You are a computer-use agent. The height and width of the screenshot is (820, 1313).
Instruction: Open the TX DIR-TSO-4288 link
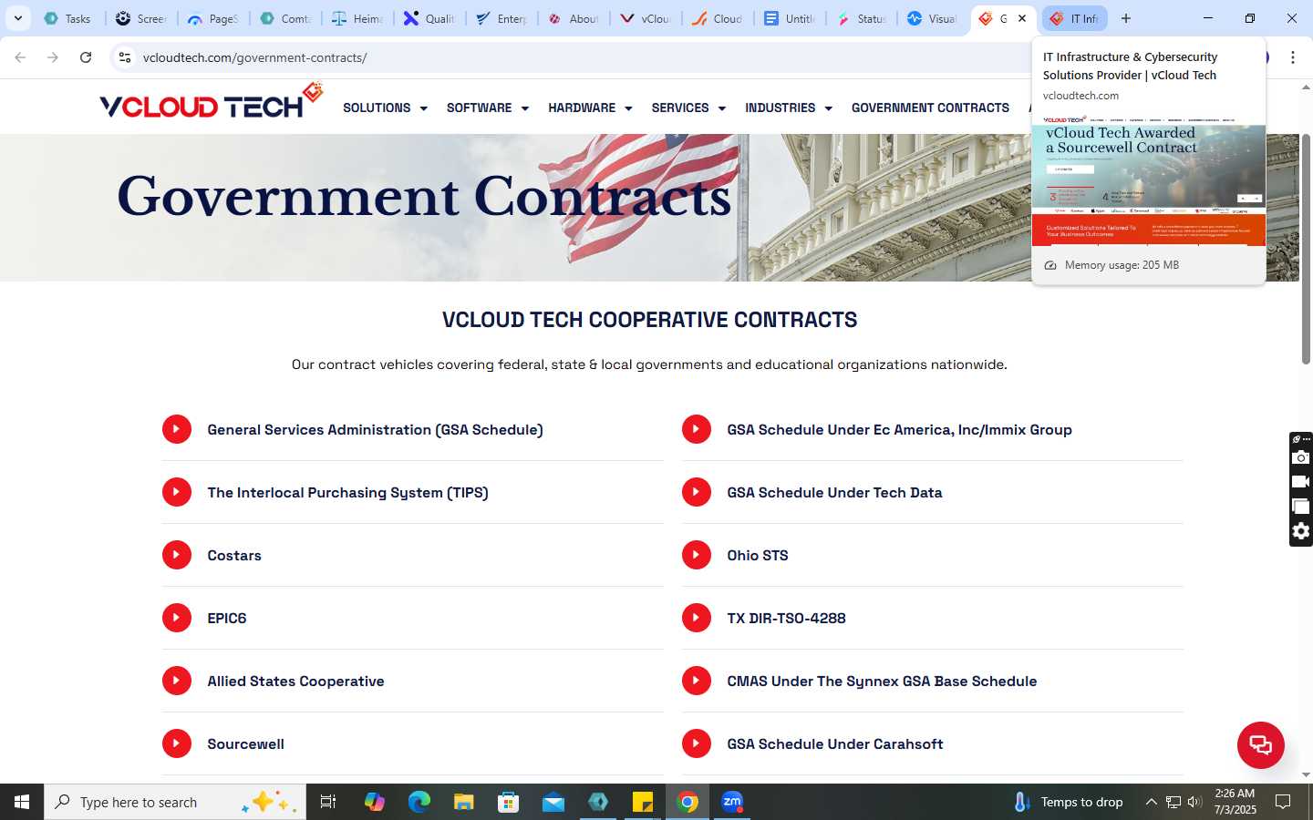tap(786, 618)
